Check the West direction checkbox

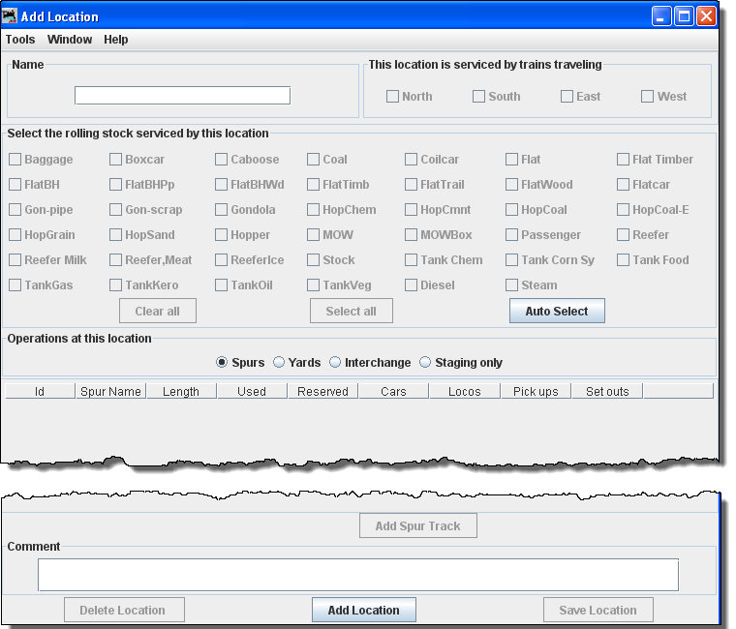click(648, 97)
